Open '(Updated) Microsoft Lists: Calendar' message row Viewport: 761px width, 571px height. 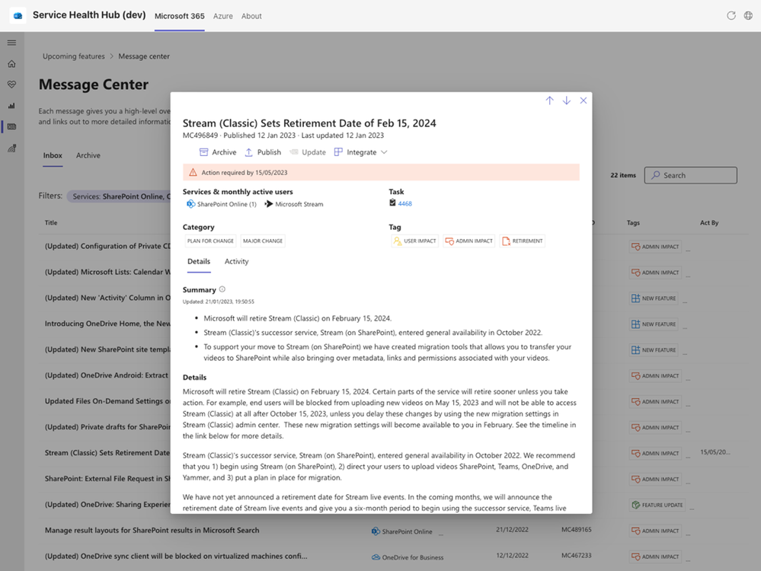point(107,272)
